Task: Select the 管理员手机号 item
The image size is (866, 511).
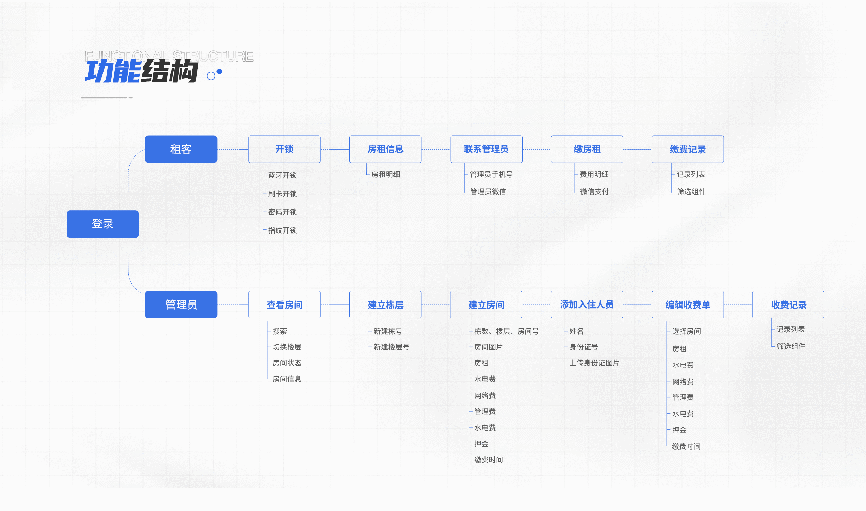Action: click(x=491, y=175)
